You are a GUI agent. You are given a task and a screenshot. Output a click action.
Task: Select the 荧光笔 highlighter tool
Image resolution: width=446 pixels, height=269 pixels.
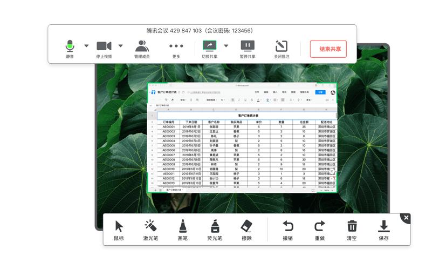[215, 227]
